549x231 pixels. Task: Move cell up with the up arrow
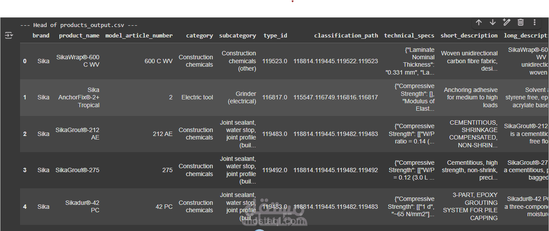pos(479,22)
